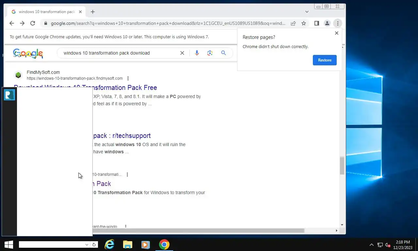This screenshot has height=251, width=418.
Task: Open File Explorer from taskbar
Action: pyautogui.click(x=127, y=244)
